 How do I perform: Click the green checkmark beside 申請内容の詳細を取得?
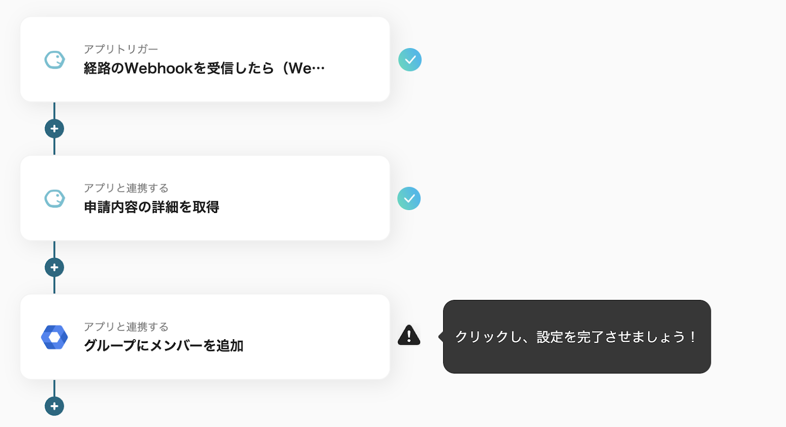pos(409,199)
